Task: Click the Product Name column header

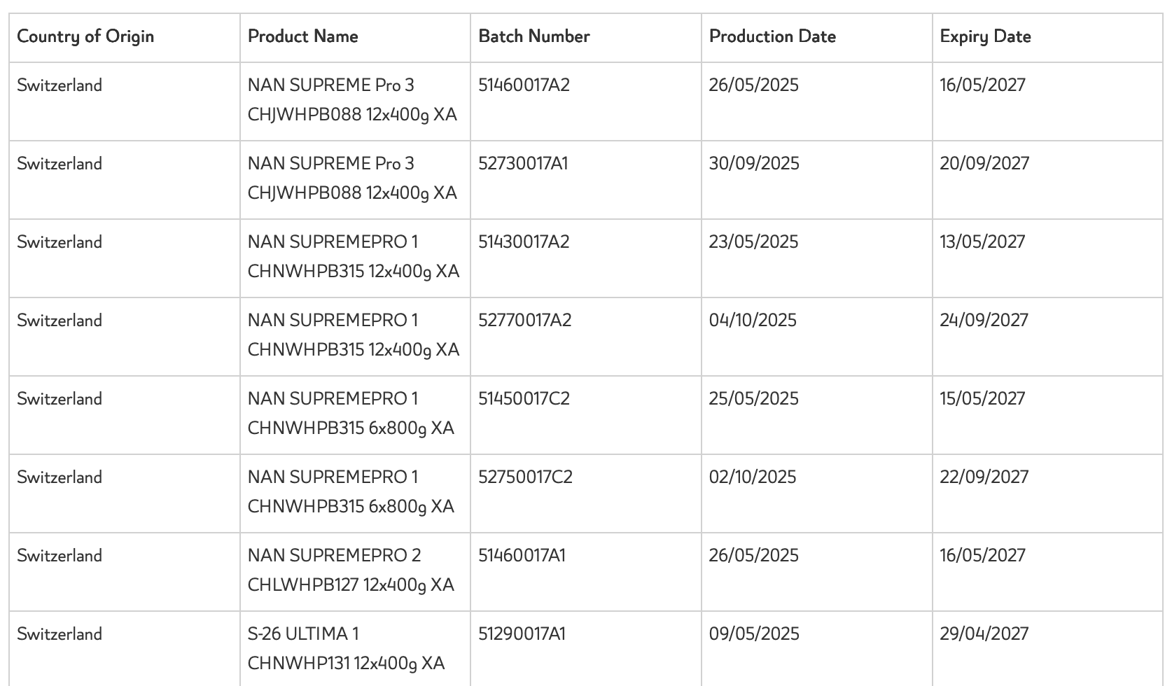Action: point(302,36)
